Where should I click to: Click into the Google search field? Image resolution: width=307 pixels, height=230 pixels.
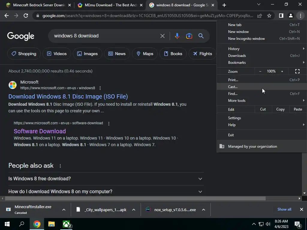tap(106, 36)
